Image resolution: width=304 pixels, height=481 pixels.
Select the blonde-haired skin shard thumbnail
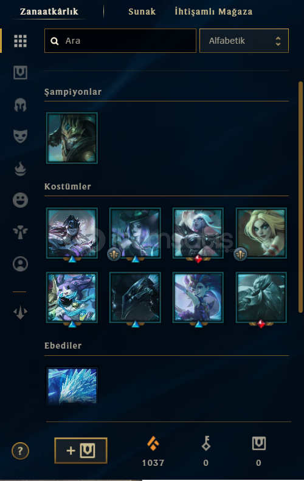[261, 233]
